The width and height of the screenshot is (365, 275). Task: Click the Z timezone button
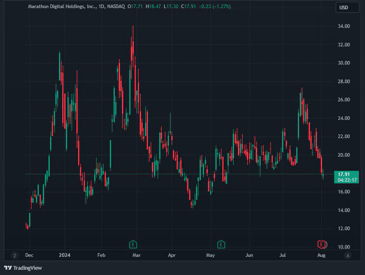[15, 256]
